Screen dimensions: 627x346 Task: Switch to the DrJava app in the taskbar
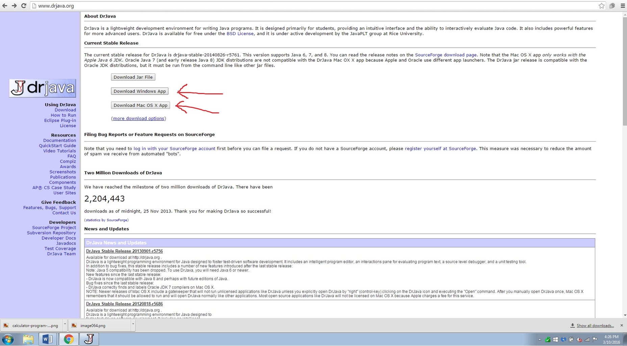(x=89, y=339)
